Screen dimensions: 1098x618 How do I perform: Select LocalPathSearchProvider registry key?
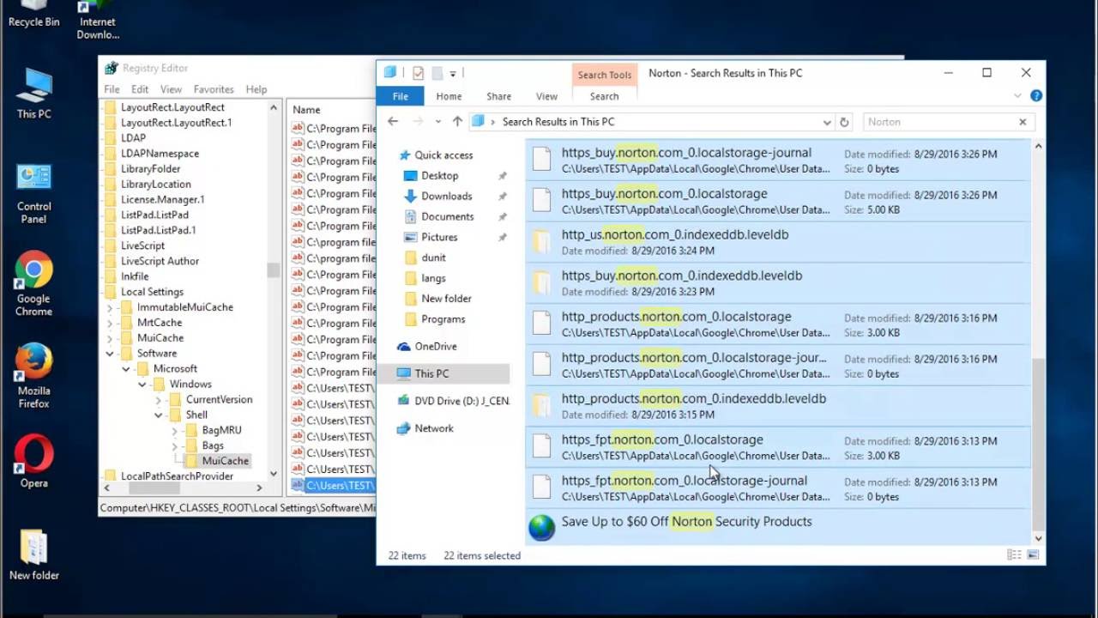pyautogui.click(x=177, y=476)
